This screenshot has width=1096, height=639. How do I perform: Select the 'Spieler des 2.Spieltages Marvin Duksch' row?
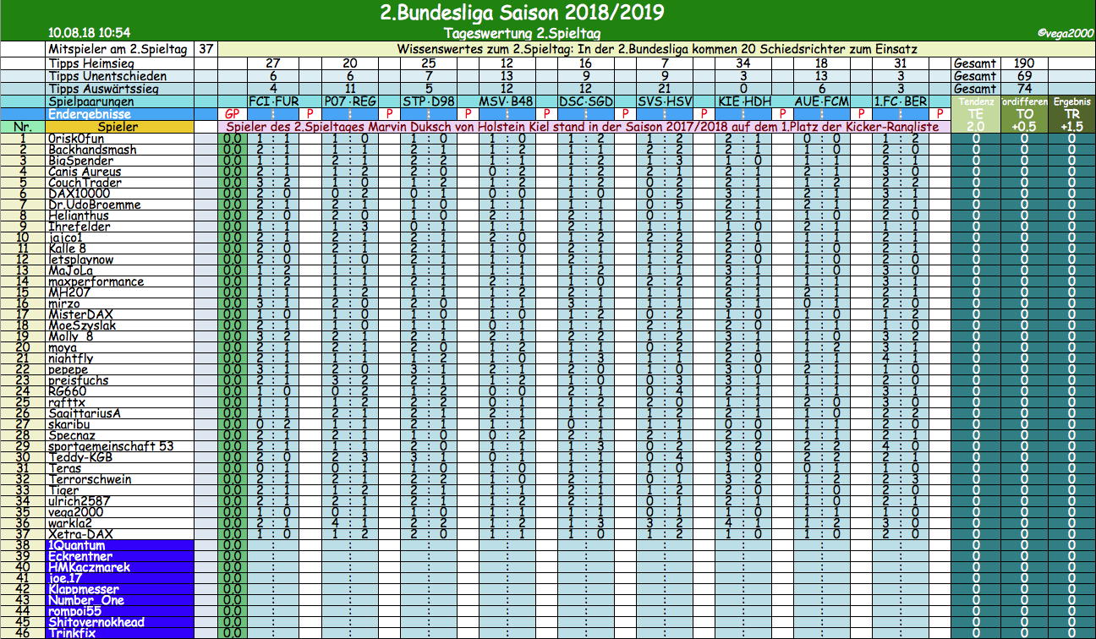point(585,126)
